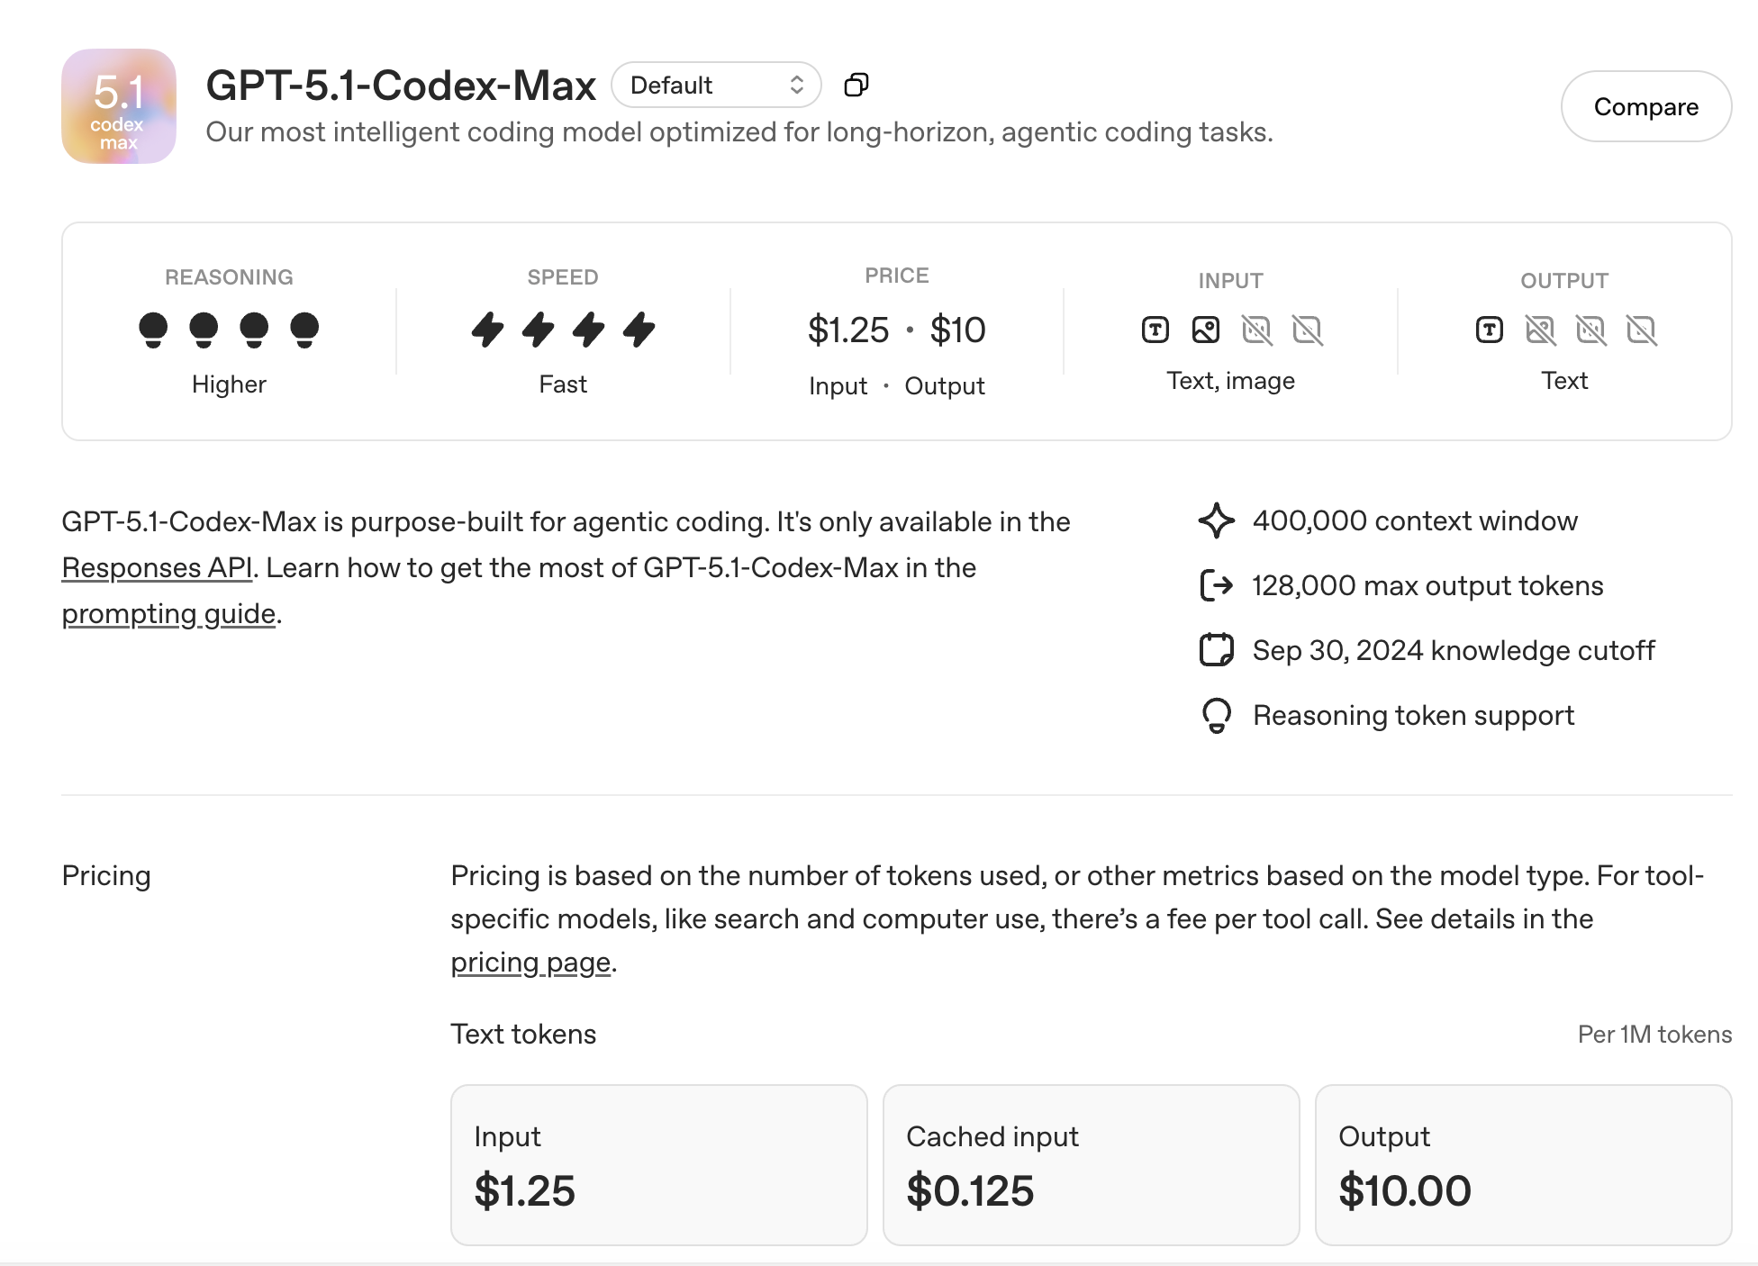
Task: Follow the pricing page link
Action: pos(530,963)
